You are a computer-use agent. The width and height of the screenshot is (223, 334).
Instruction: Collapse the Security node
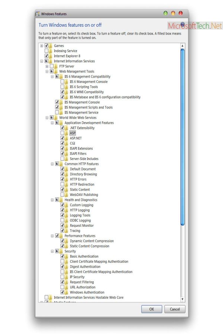[52, 251]
